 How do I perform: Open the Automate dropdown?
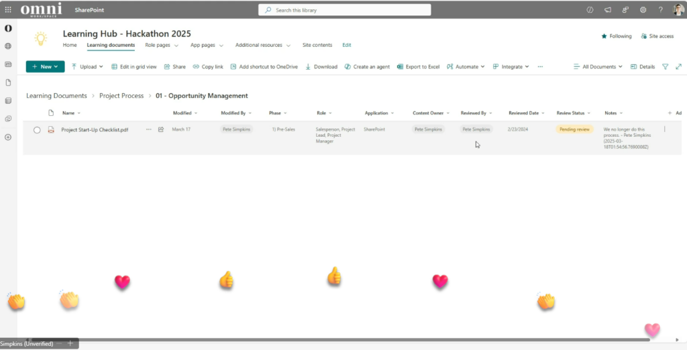pos(466,66)
